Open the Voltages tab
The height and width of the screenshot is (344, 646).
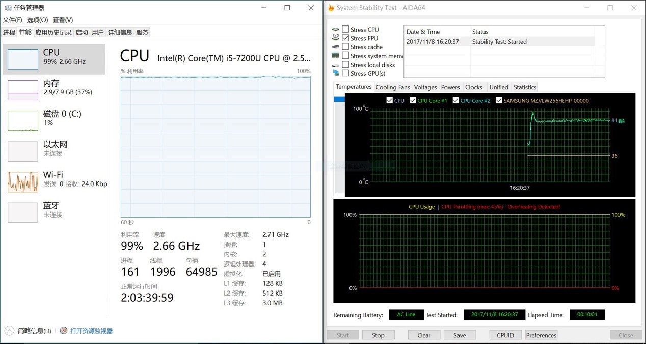pyautogui.click(x=425, y=87)
